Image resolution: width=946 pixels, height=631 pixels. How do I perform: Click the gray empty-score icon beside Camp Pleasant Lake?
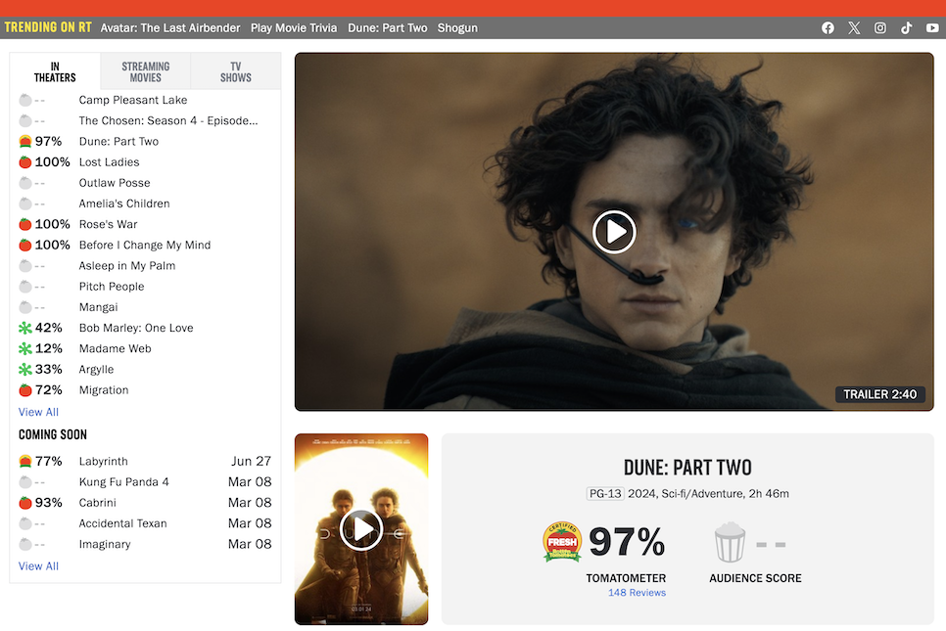tap(24, 100)
